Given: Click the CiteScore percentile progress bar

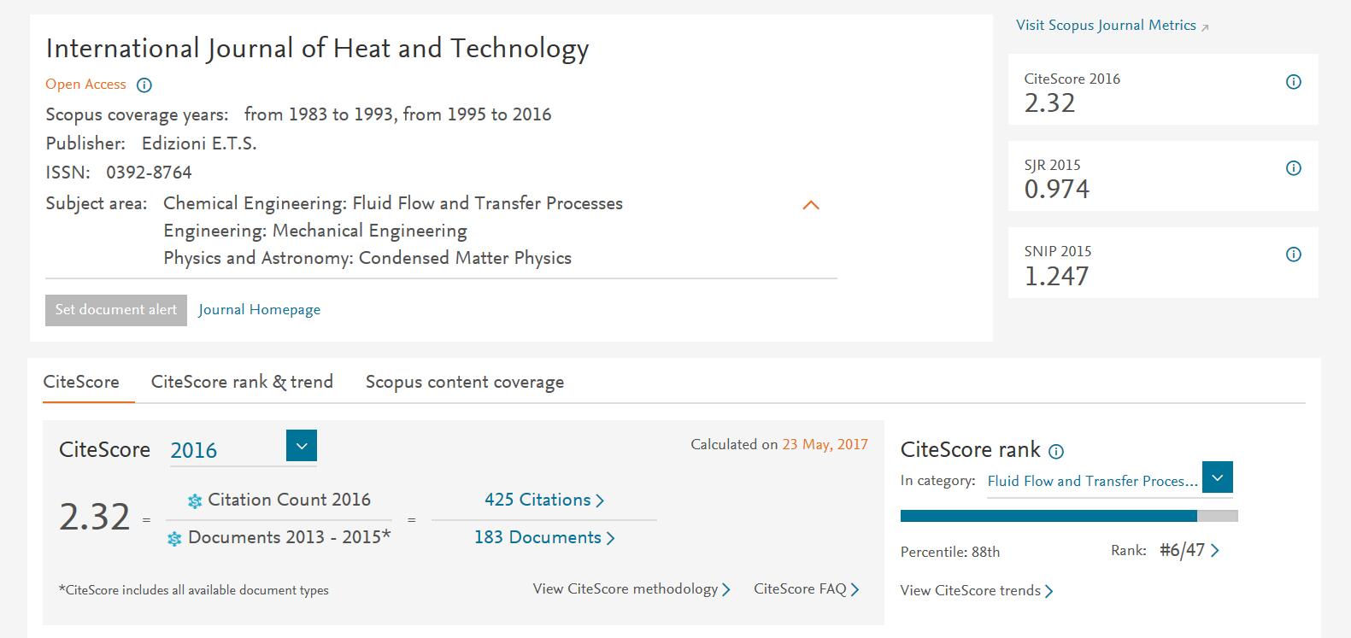Looking at the screenshot, I should pos(1068,516).
